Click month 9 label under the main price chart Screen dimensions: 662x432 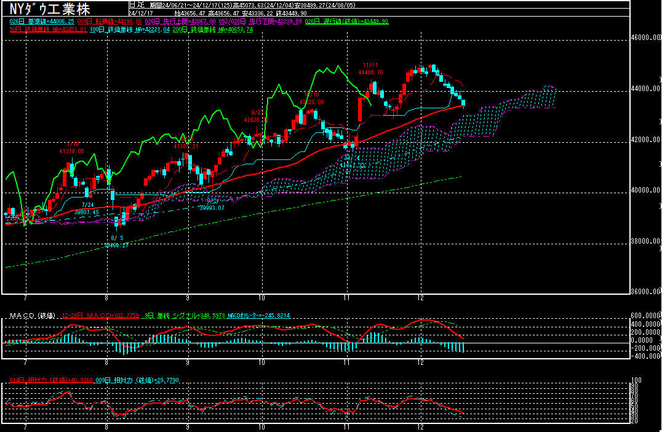tap(187, 298)
